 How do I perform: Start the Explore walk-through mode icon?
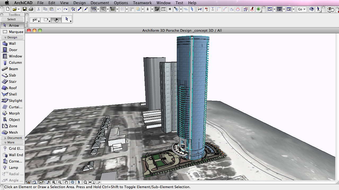point(78,182)
